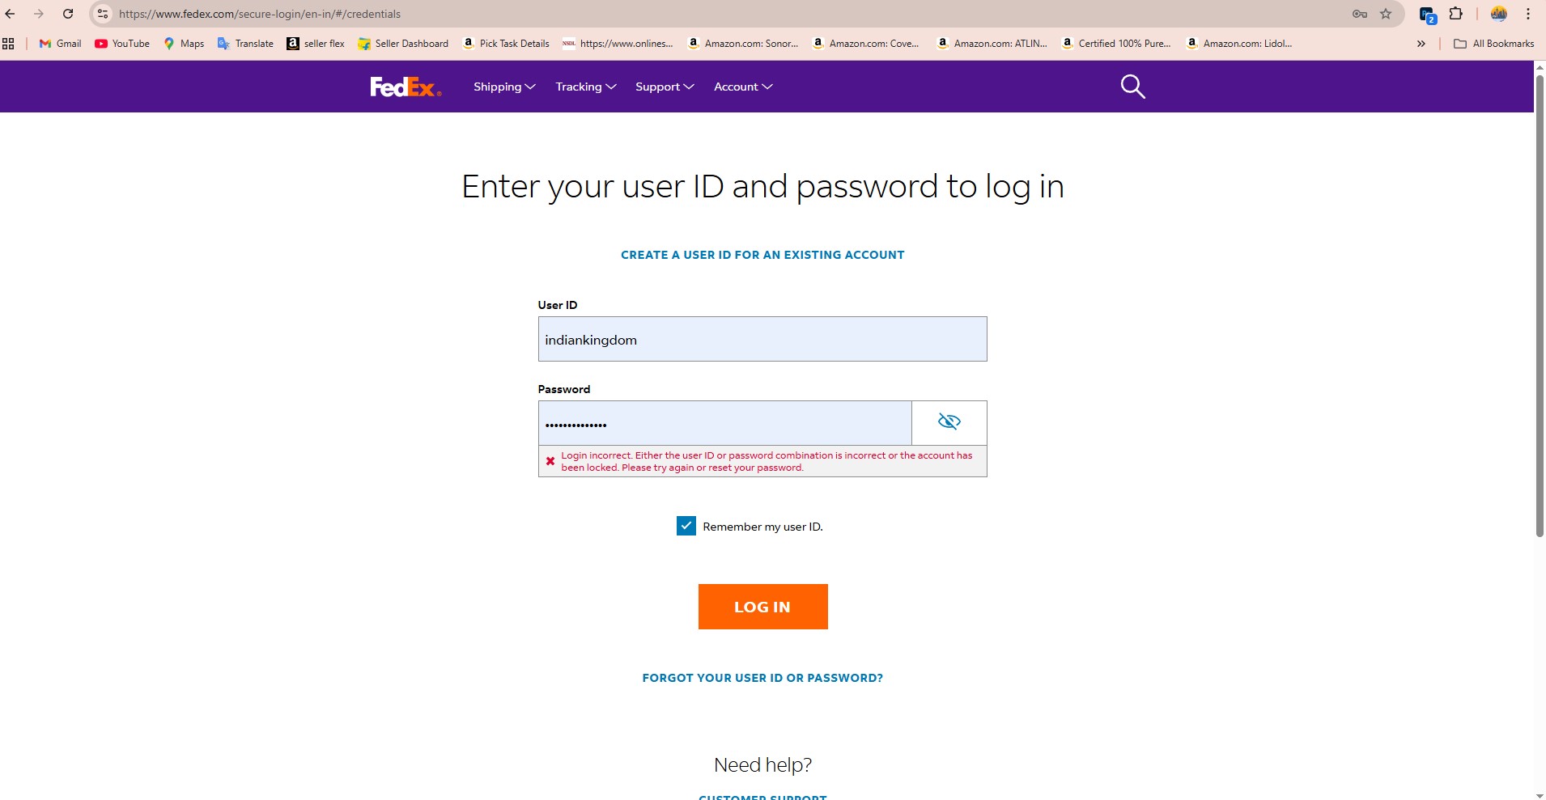Viewport: 1546px width, 800px height.
Task: Click Forgot your user ID or password link
Action: [762, 678]
